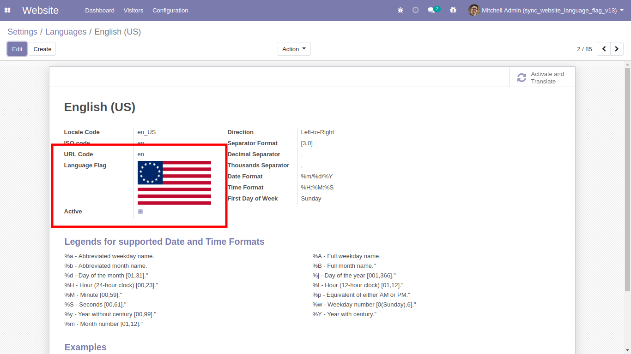
Task: Go to previous record arrow
Action: 604,49
